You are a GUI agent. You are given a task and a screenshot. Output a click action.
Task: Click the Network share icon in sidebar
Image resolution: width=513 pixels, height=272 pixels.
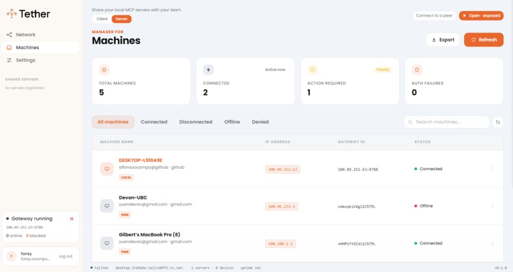pos(9,34)
